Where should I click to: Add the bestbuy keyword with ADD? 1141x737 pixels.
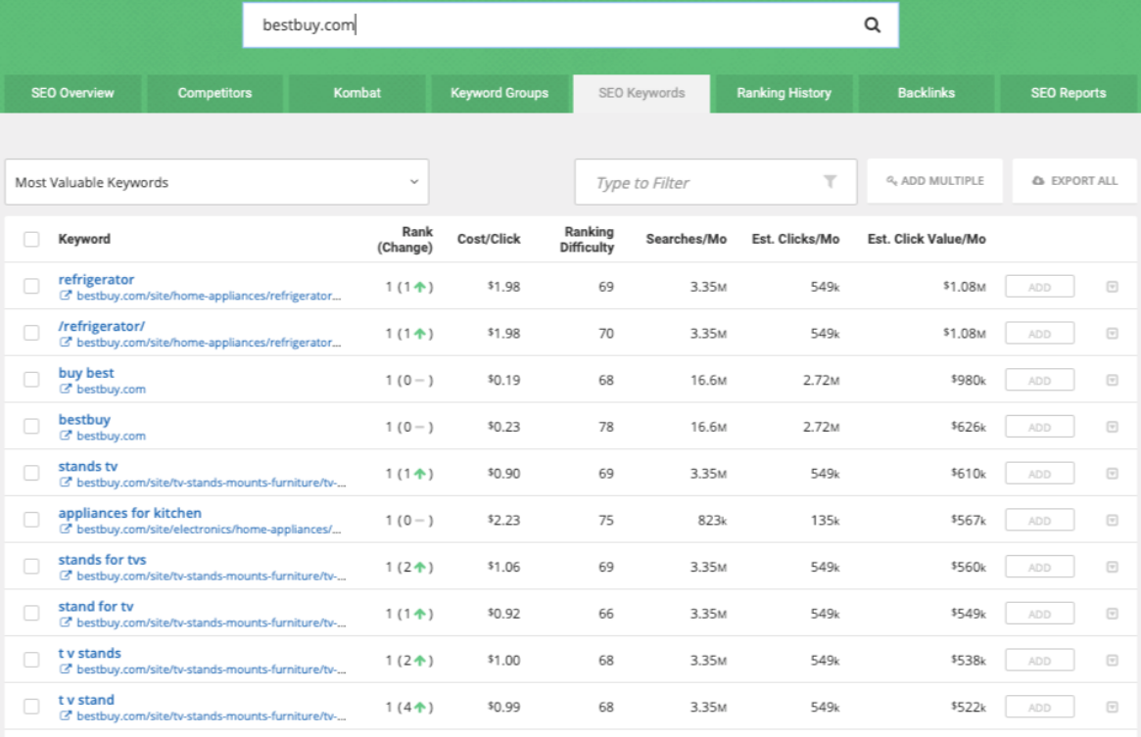pos(1039,427)
